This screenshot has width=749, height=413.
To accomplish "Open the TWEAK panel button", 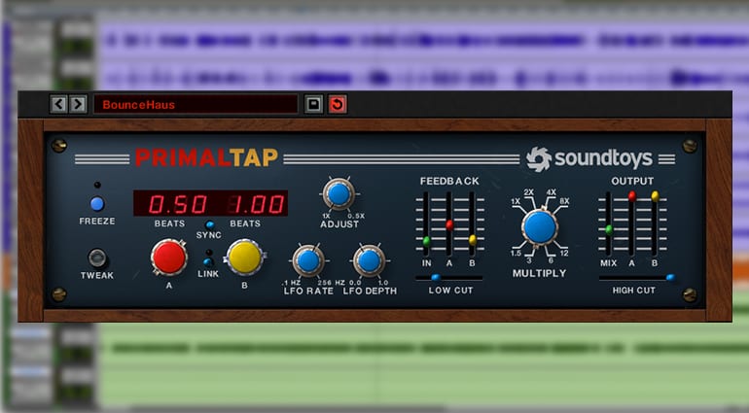I will 97,258.
